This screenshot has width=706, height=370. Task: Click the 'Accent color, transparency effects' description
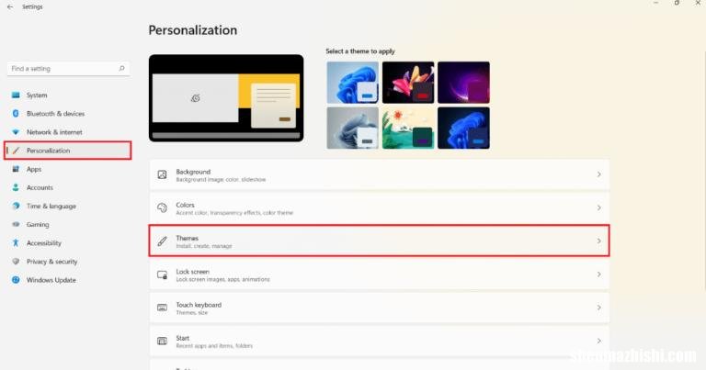click(x=234, y=213)
